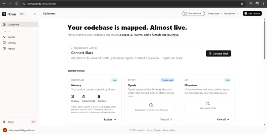Click the Slack logo on the Connect Slack button
Viewport: 267px width, 134px height.
(210, 53)
